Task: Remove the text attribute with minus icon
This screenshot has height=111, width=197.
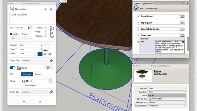Action: point(138,42)
